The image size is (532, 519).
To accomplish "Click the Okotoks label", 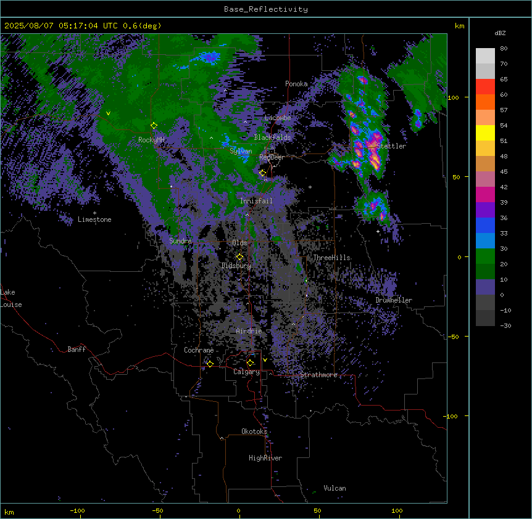I will (254, 431).
